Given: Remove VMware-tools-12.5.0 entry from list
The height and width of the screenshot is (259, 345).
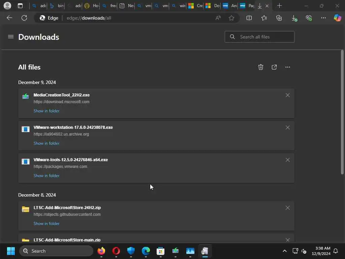Looking at the screenshot, I should [x=288, y=160].
